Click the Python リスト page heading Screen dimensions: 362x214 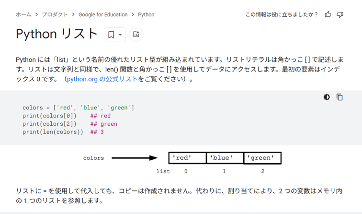point(57,34)
